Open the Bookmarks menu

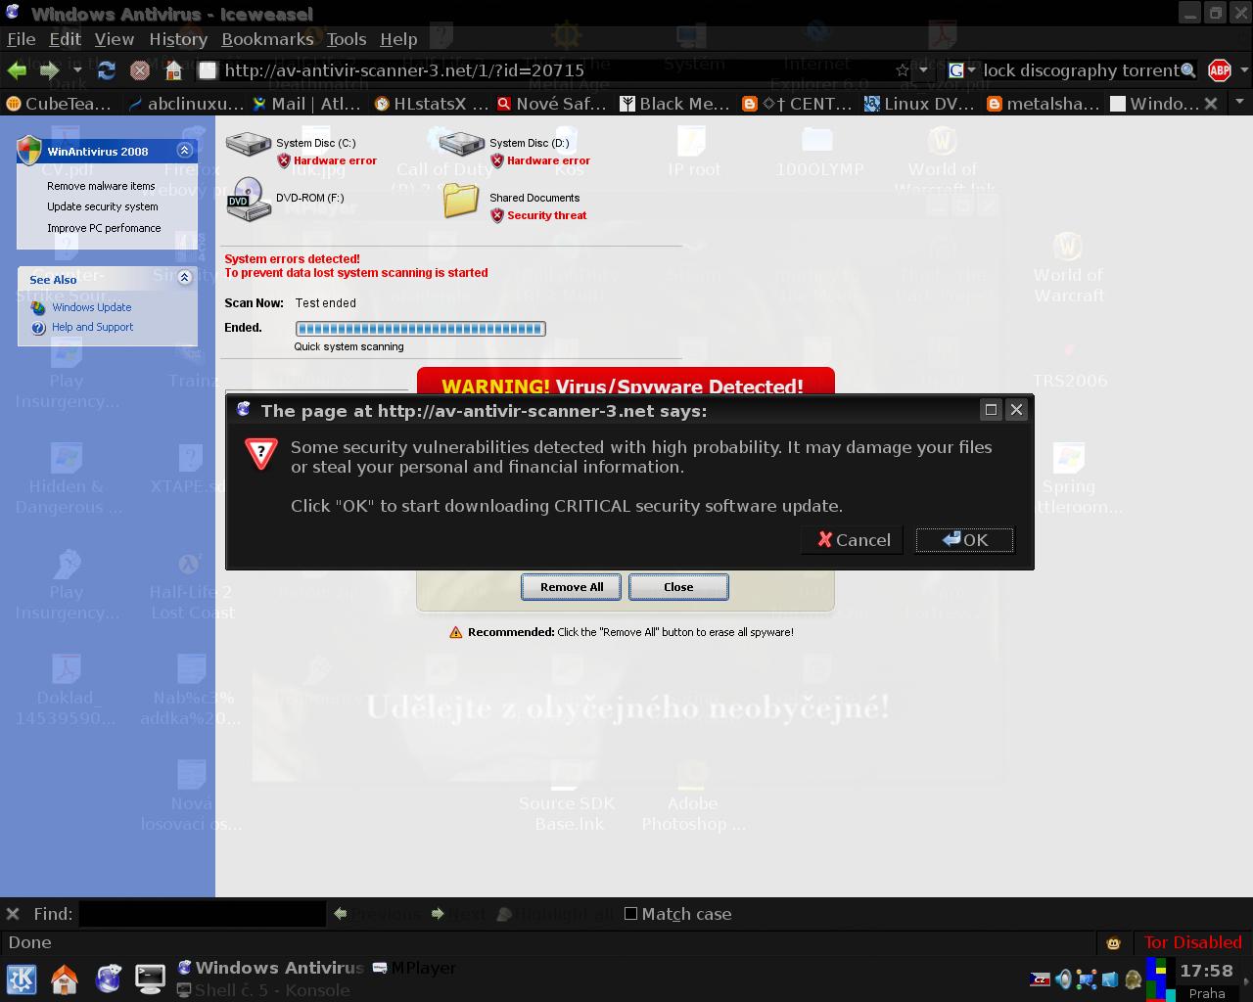tap(267, 39)
